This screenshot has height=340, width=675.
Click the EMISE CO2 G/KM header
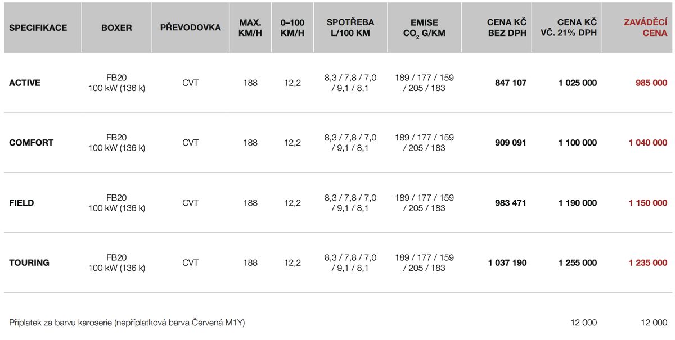point(424,28)
